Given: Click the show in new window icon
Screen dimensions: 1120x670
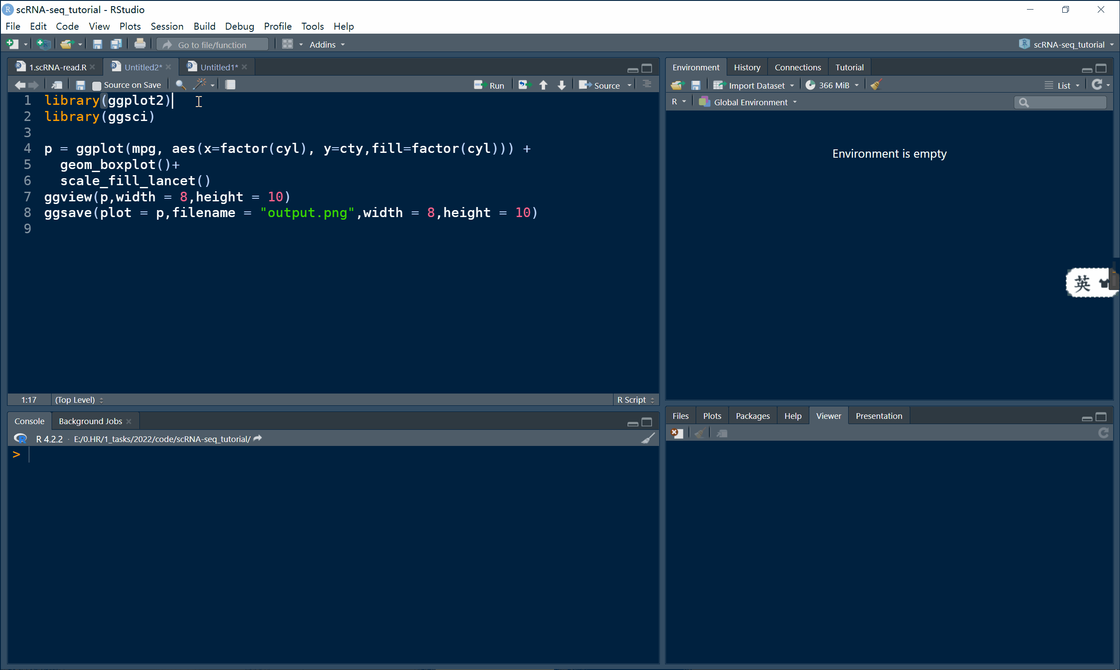Looking at the screenshot, I should (x=57, y=85).
